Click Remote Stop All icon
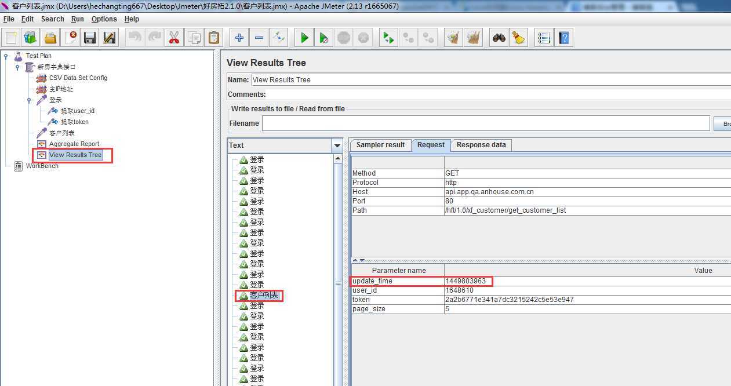731x386 pixels. (409, 38)
